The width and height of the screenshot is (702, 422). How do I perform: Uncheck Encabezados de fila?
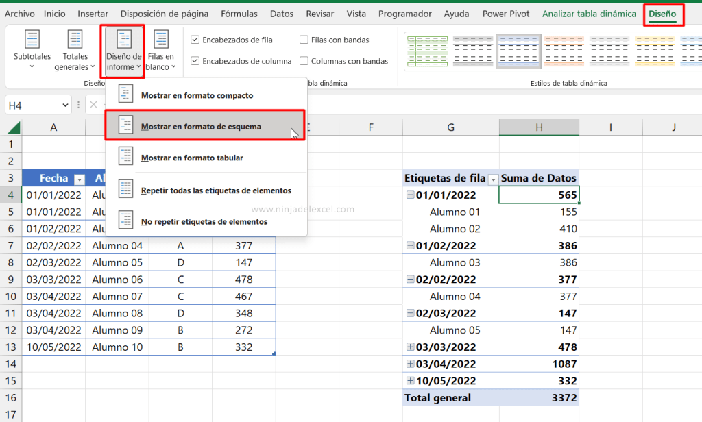[x=195, y=39]
